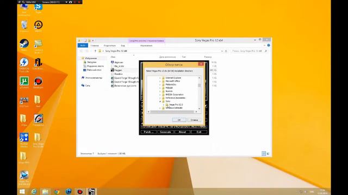The image size is (348, 195).
Task: Click OK in the folder browse dialog
Action: click(179, 120)
